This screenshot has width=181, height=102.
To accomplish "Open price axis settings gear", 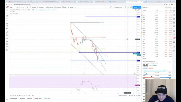I will point(139,93).
